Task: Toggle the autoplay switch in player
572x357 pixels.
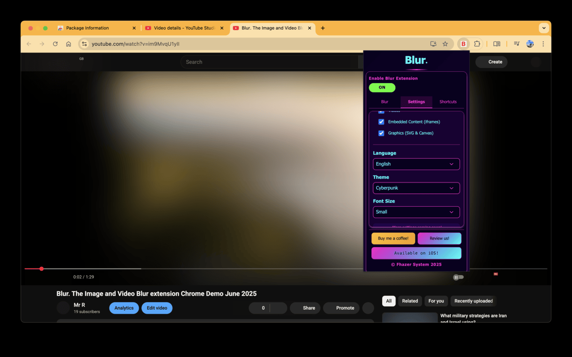Action: pos(458,277)
